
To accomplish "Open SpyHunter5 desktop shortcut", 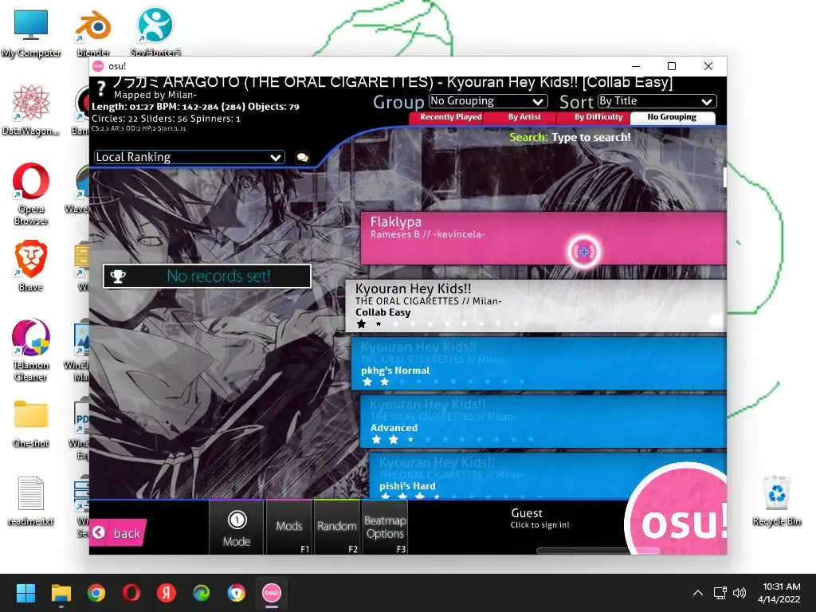I will click(x=155, y=32).
